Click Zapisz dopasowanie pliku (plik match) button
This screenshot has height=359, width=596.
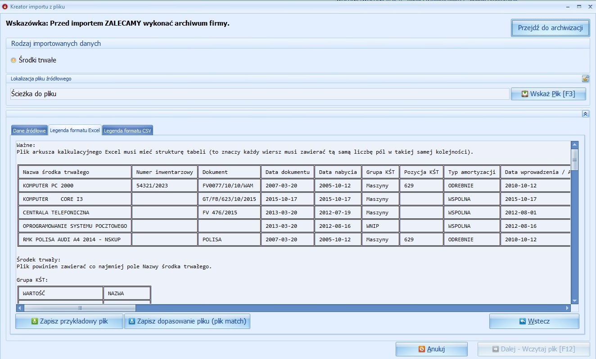(187, 321)
